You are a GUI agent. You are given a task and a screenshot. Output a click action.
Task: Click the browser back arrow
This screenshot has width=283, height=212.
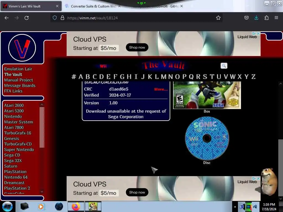click(x=7, y=18)
